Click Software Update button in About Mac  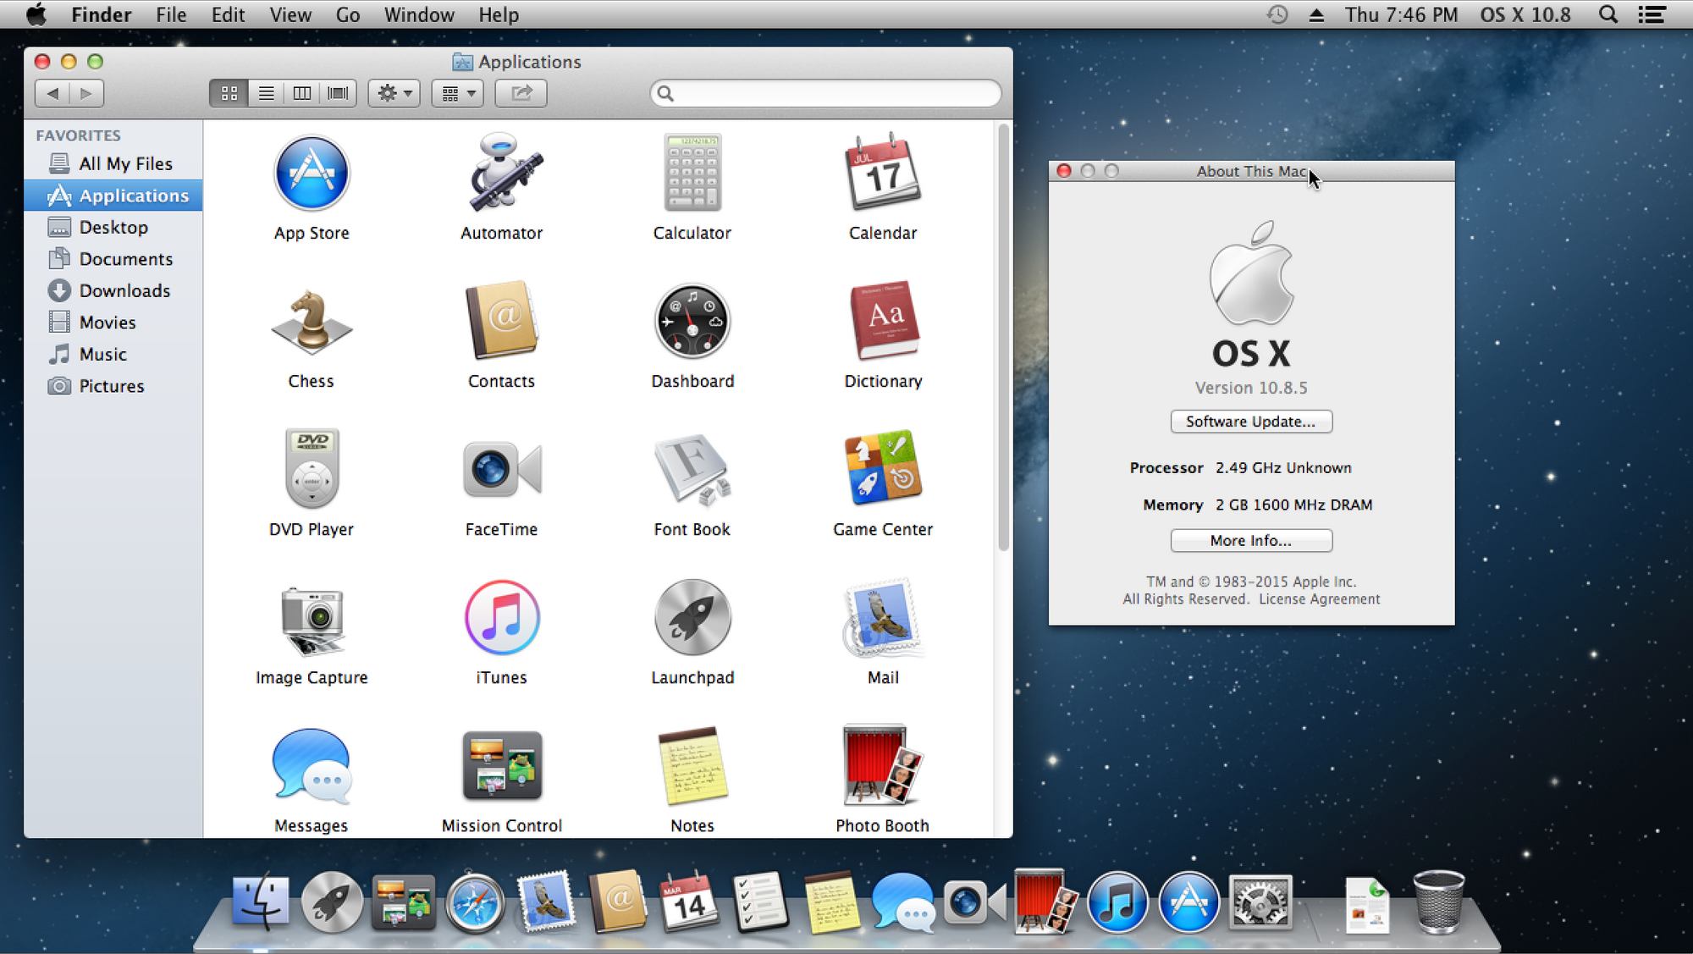[1250, 422]
